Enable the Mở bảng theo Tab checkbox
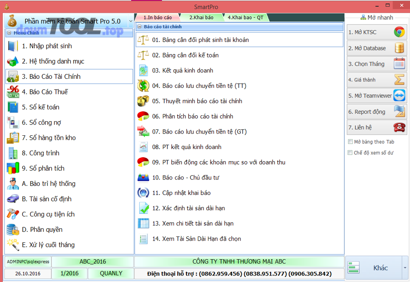 click(350, 142)
